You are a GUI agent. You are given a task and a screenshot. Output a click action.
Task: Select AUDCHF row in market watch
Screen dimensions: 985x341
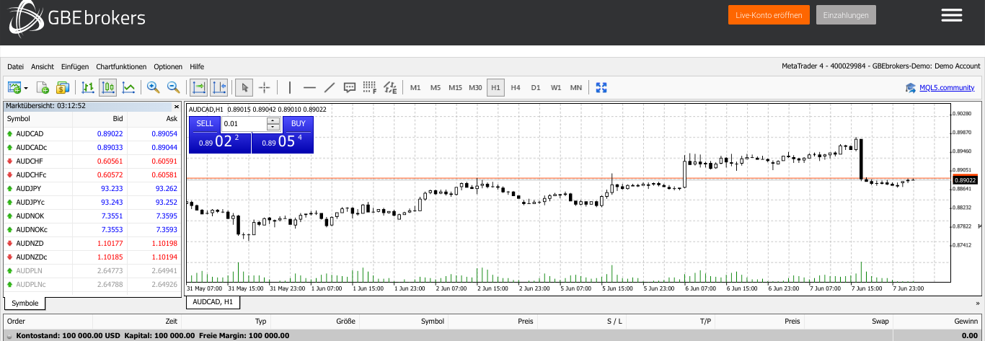pyautogui.click(x=92, y=161)
